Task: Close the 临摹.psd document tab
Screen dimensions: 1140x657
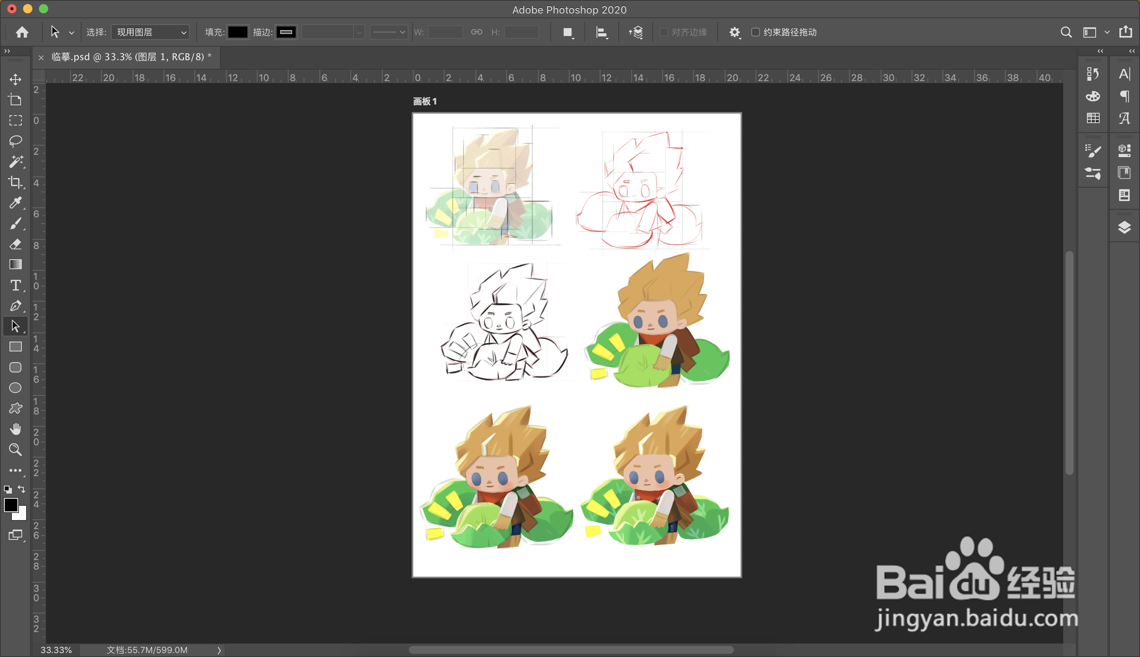Action: point(41,57)
